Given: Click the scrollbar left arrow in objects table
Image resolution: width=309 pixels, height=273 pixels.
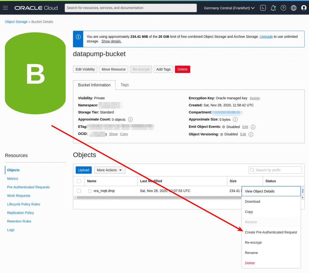Looking at the screenshot, I should [75, 197].
